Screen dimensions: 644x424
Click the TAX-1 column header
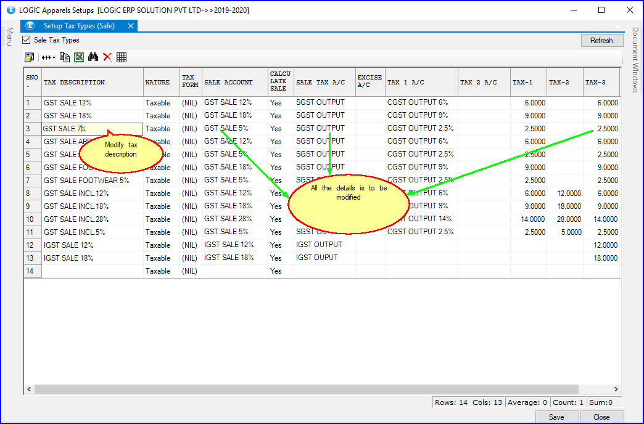[x=529, y=82]
